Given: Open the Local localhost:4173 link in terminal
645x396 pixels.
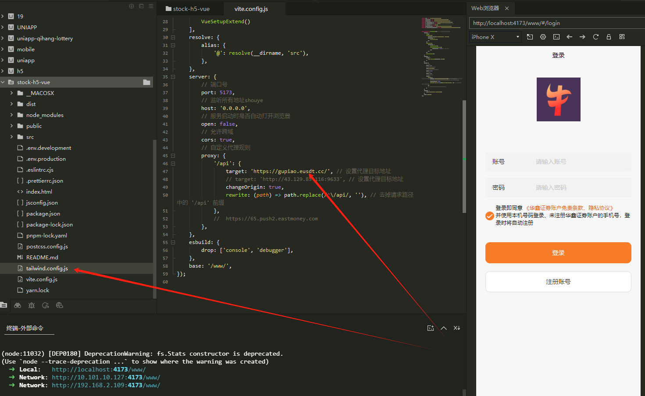Looking at the screenshot, I should point(99,369).
